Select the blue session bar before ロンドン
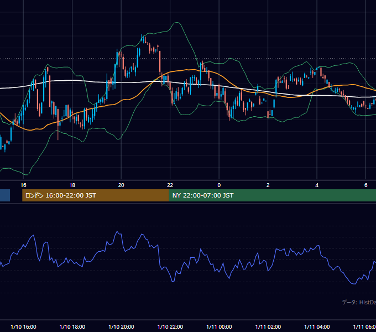The width and height of the screenshot is (376, 332). click(5, 195)
